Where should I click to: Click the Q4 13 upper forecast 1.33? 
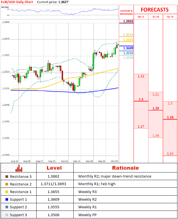click(141, 76)
